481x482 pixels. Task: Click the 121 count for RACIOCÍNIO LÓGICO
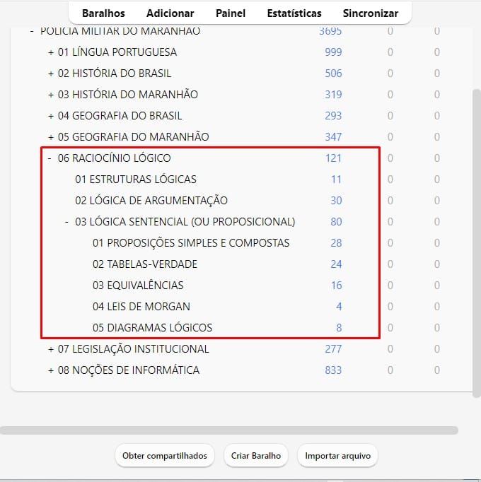point(334,158)
